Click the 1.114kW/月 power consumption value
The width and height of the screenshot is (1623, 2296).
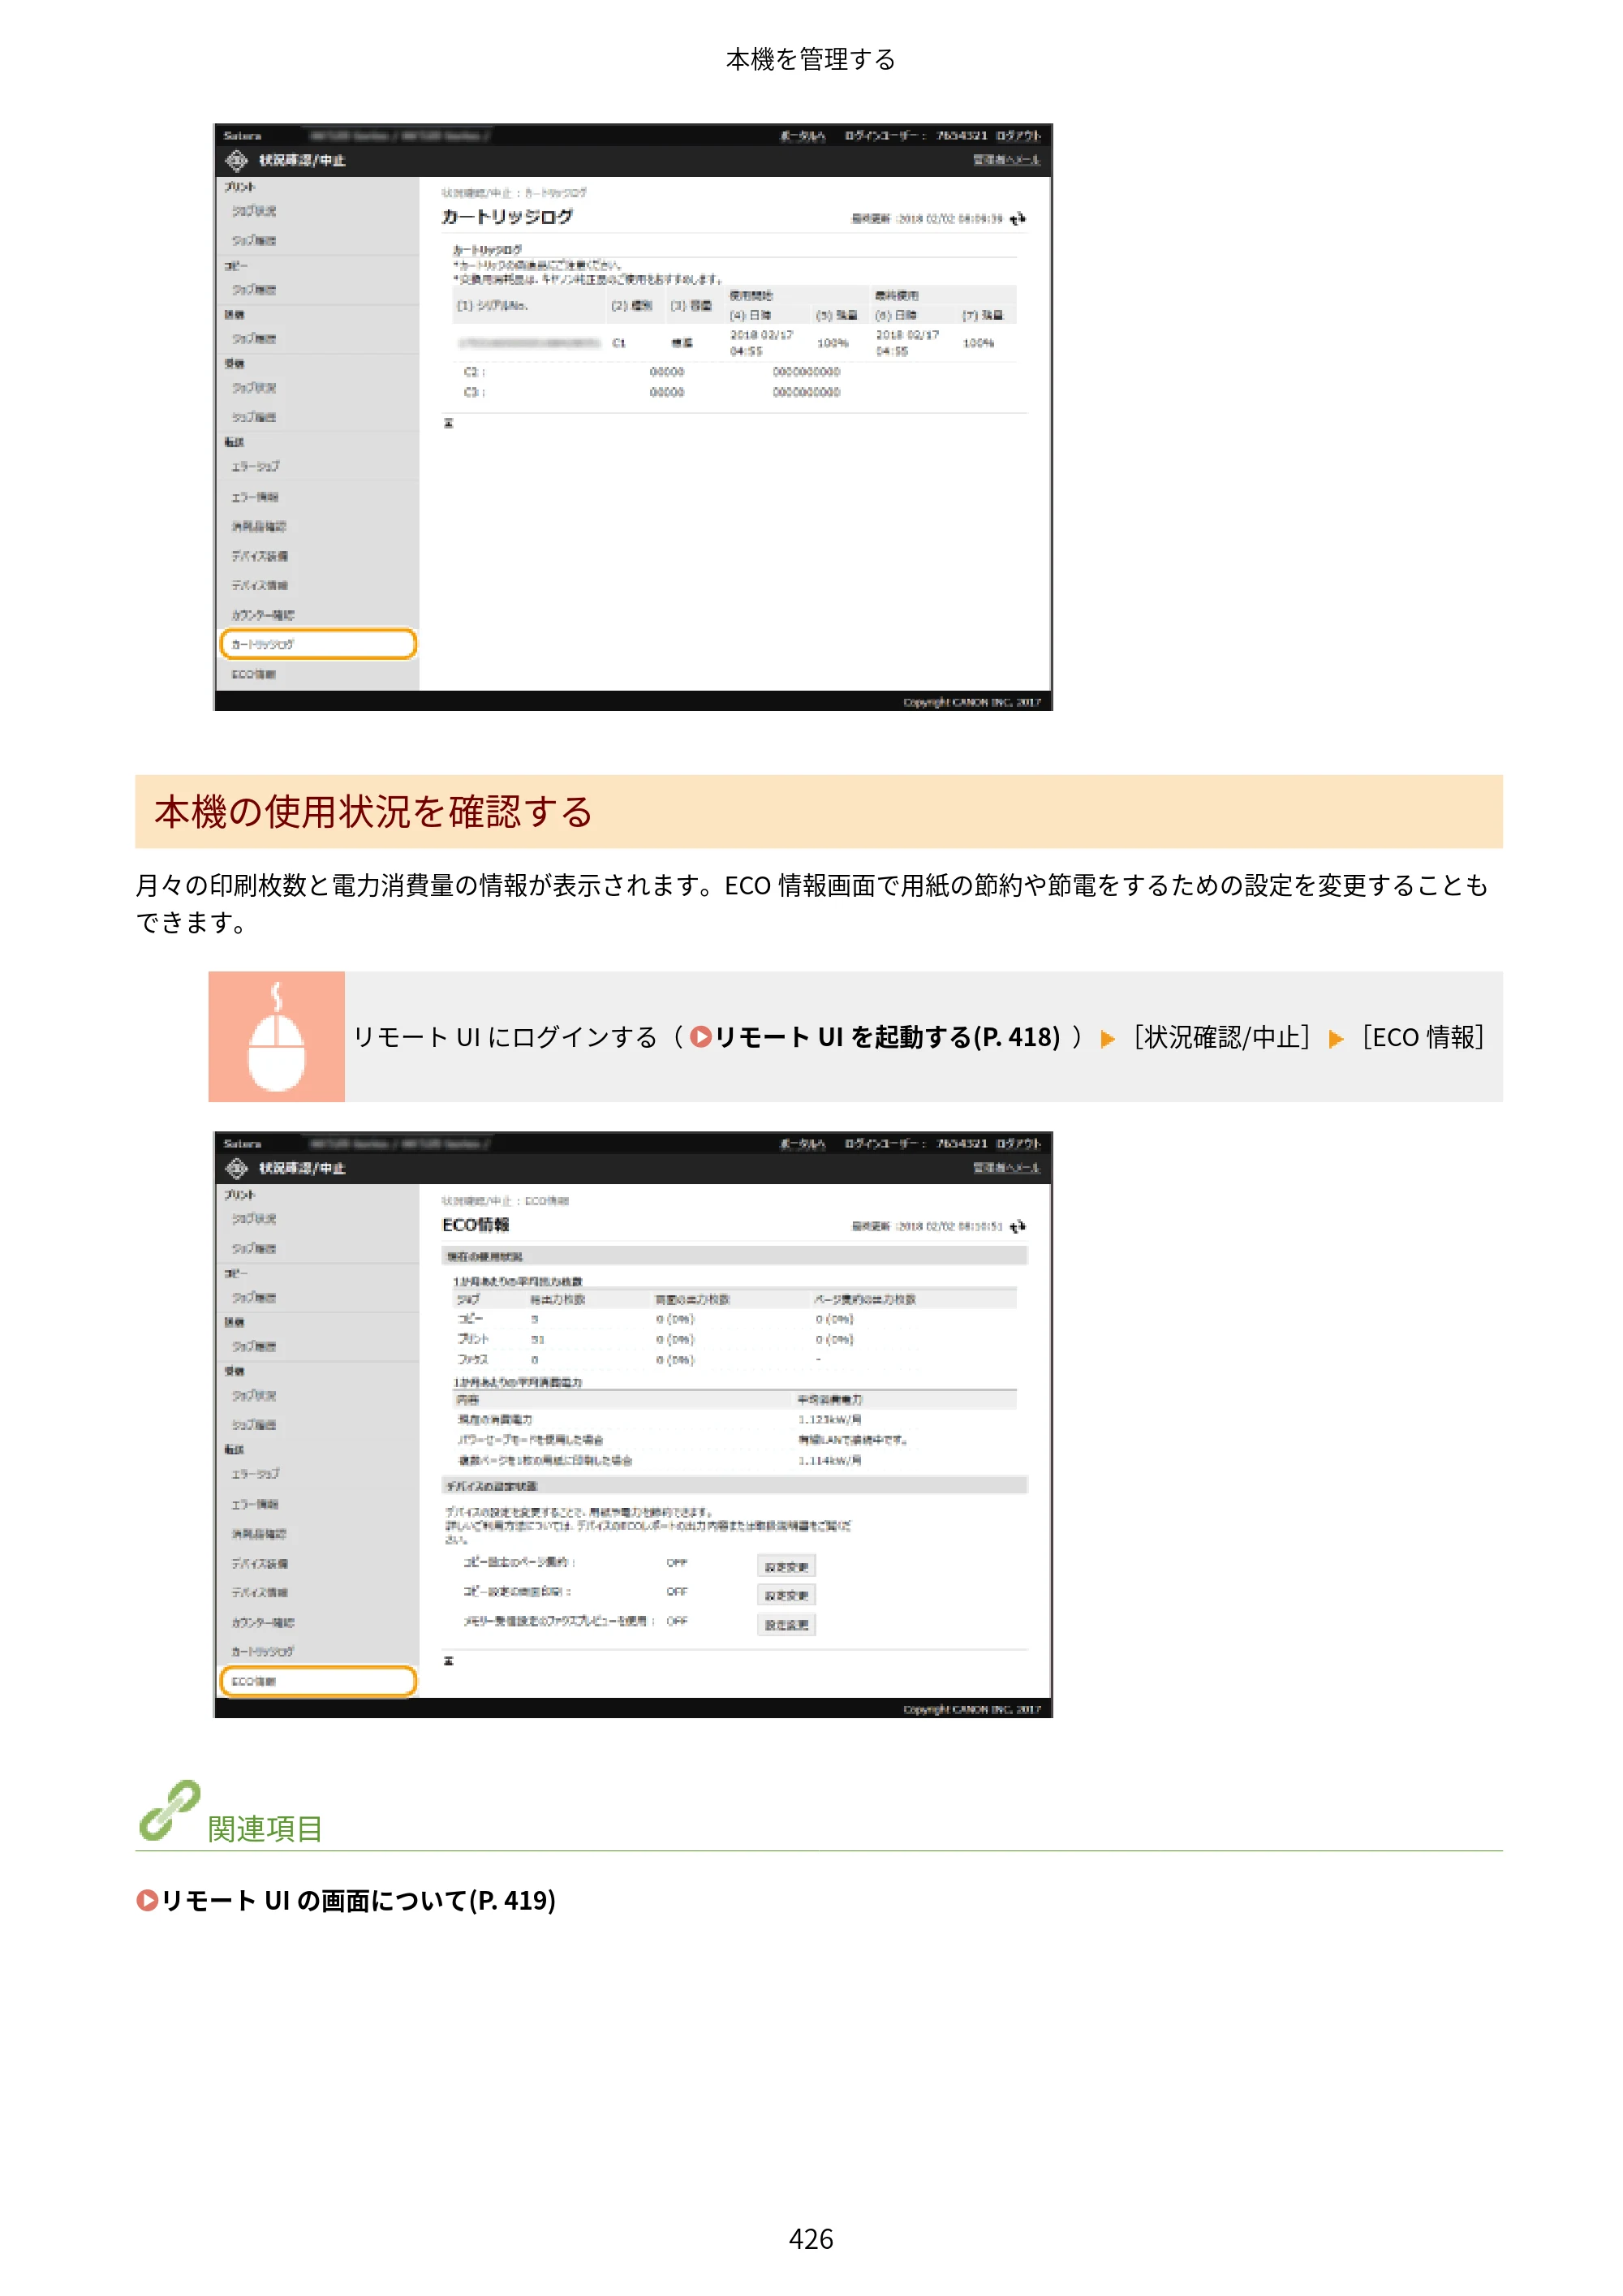830,1461
